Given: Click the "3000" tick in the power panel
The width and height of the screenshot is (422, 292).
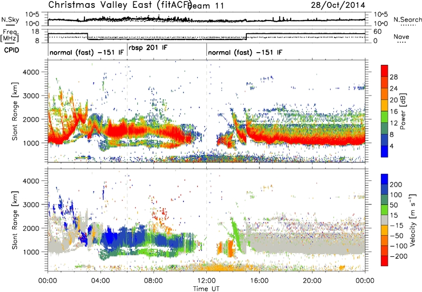Looking at the screenshot, I should pos(31,96).
